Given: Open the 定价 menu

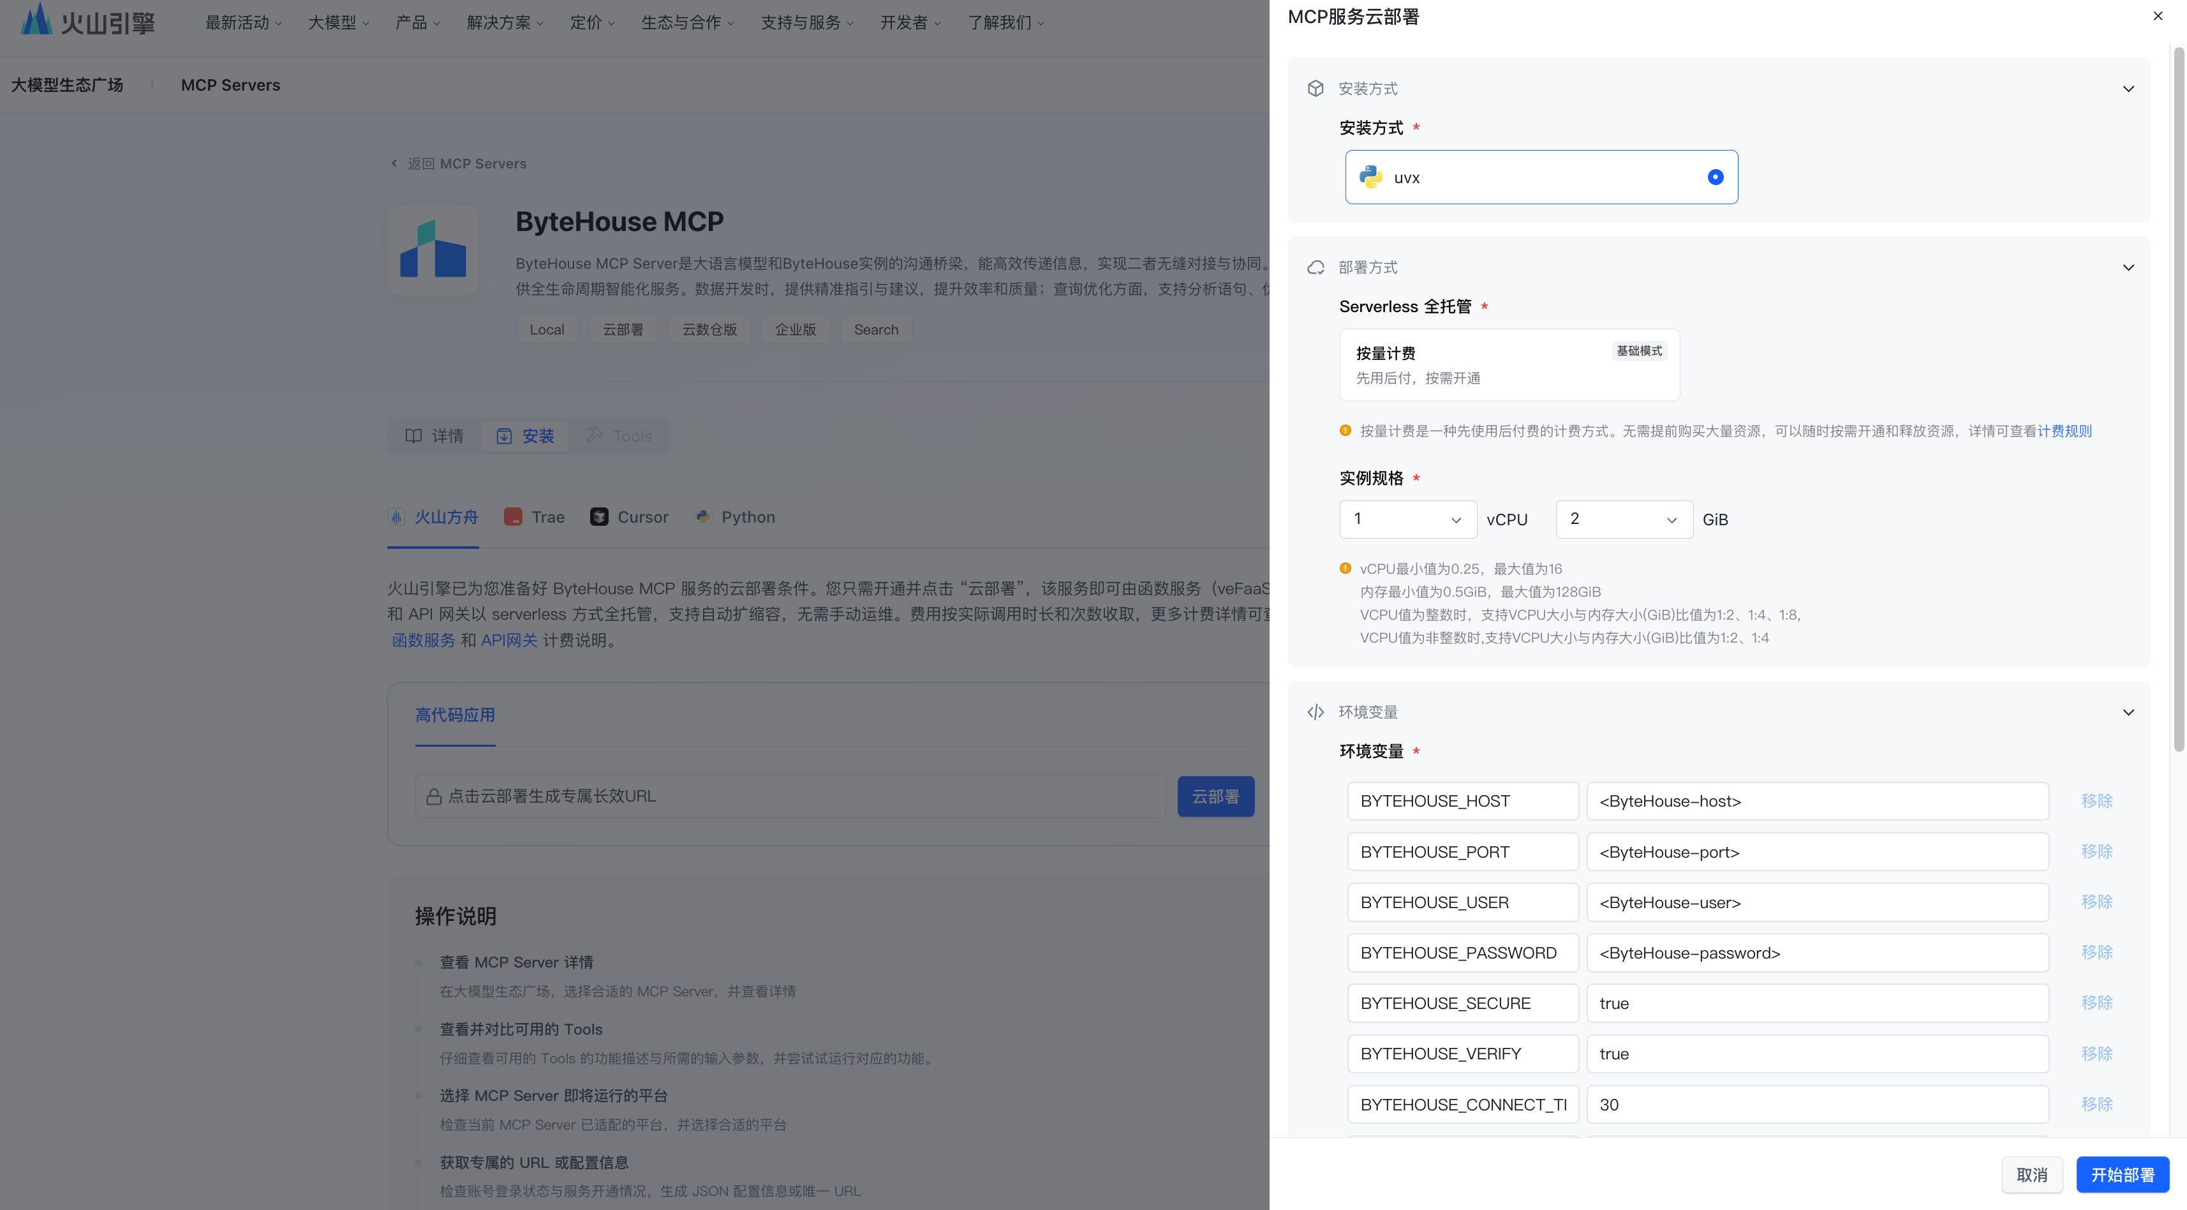Looking at the screenshot, I should (x=592, y=23).
